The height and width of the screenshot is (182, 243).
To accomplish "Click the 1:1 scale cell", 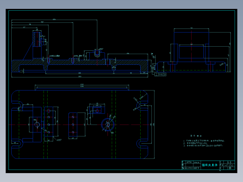I will point(229,162).
